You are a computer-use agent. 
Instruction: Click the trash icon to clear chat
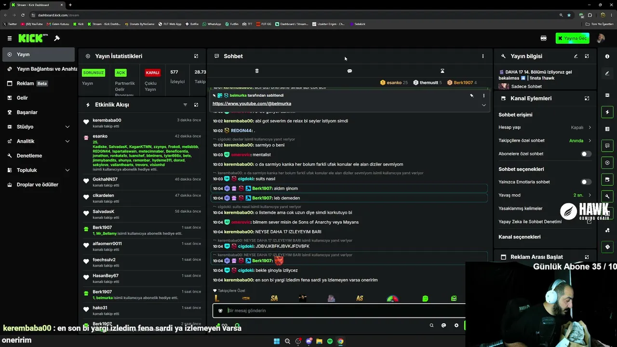coord(257,71)
